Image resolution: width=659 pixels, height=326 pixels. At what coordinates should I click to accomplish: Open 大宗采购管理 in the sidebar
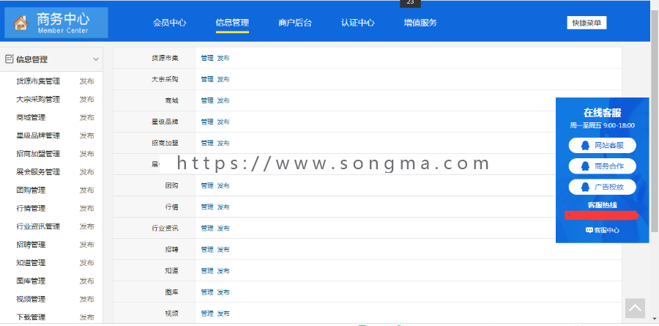tap(38, 100)
